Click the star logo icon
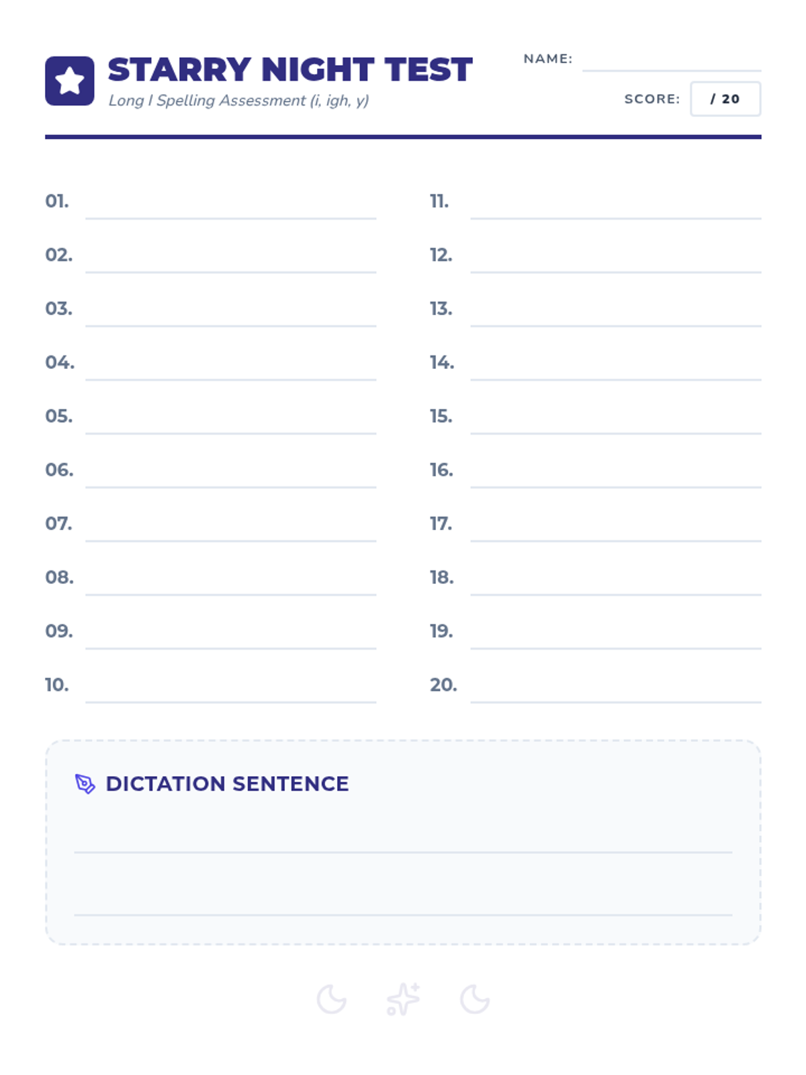The height and width of the screenshot is (1075, 806). pyautogui.click(x=70, y=81)
